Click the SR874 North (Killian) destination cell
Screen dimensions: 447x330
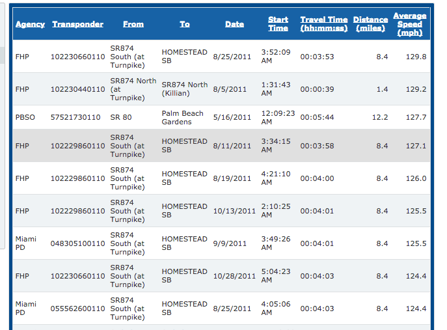point(184,89)
